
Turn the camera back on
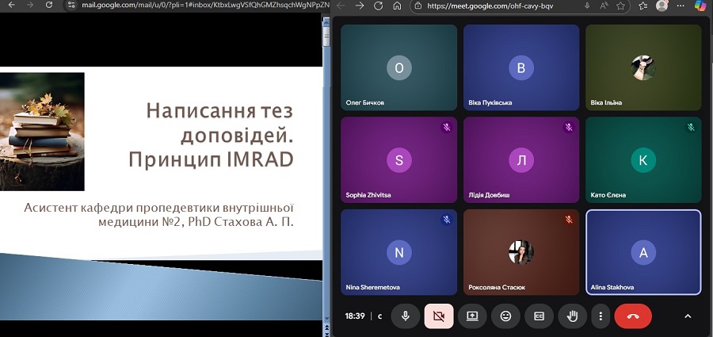pyautogui.click(x=439, y=316)
